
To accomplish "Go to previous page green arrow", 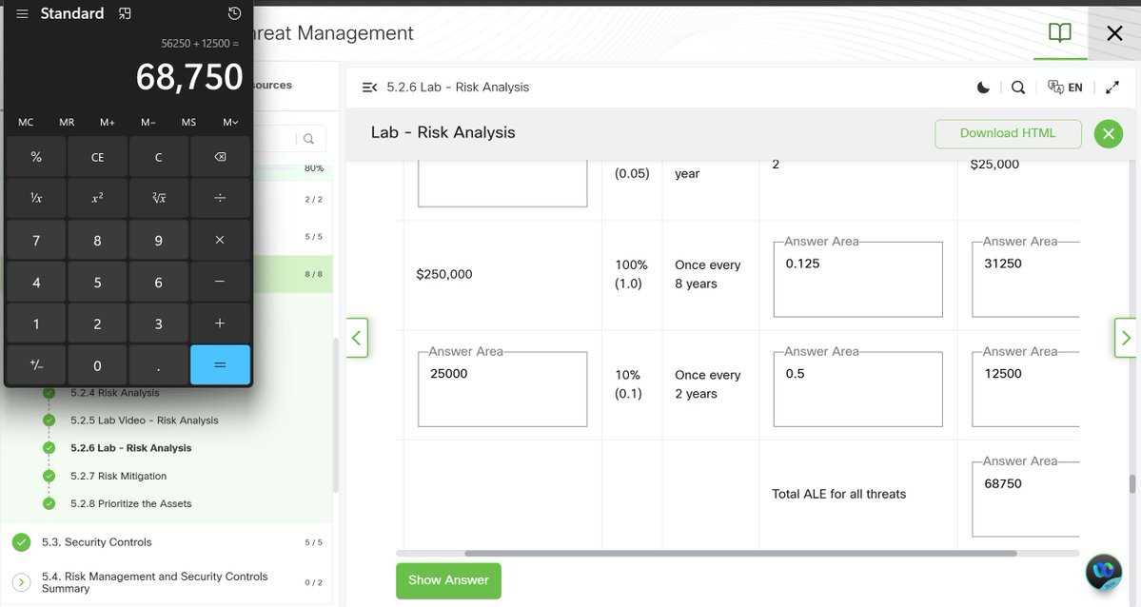I will point(357,338).
